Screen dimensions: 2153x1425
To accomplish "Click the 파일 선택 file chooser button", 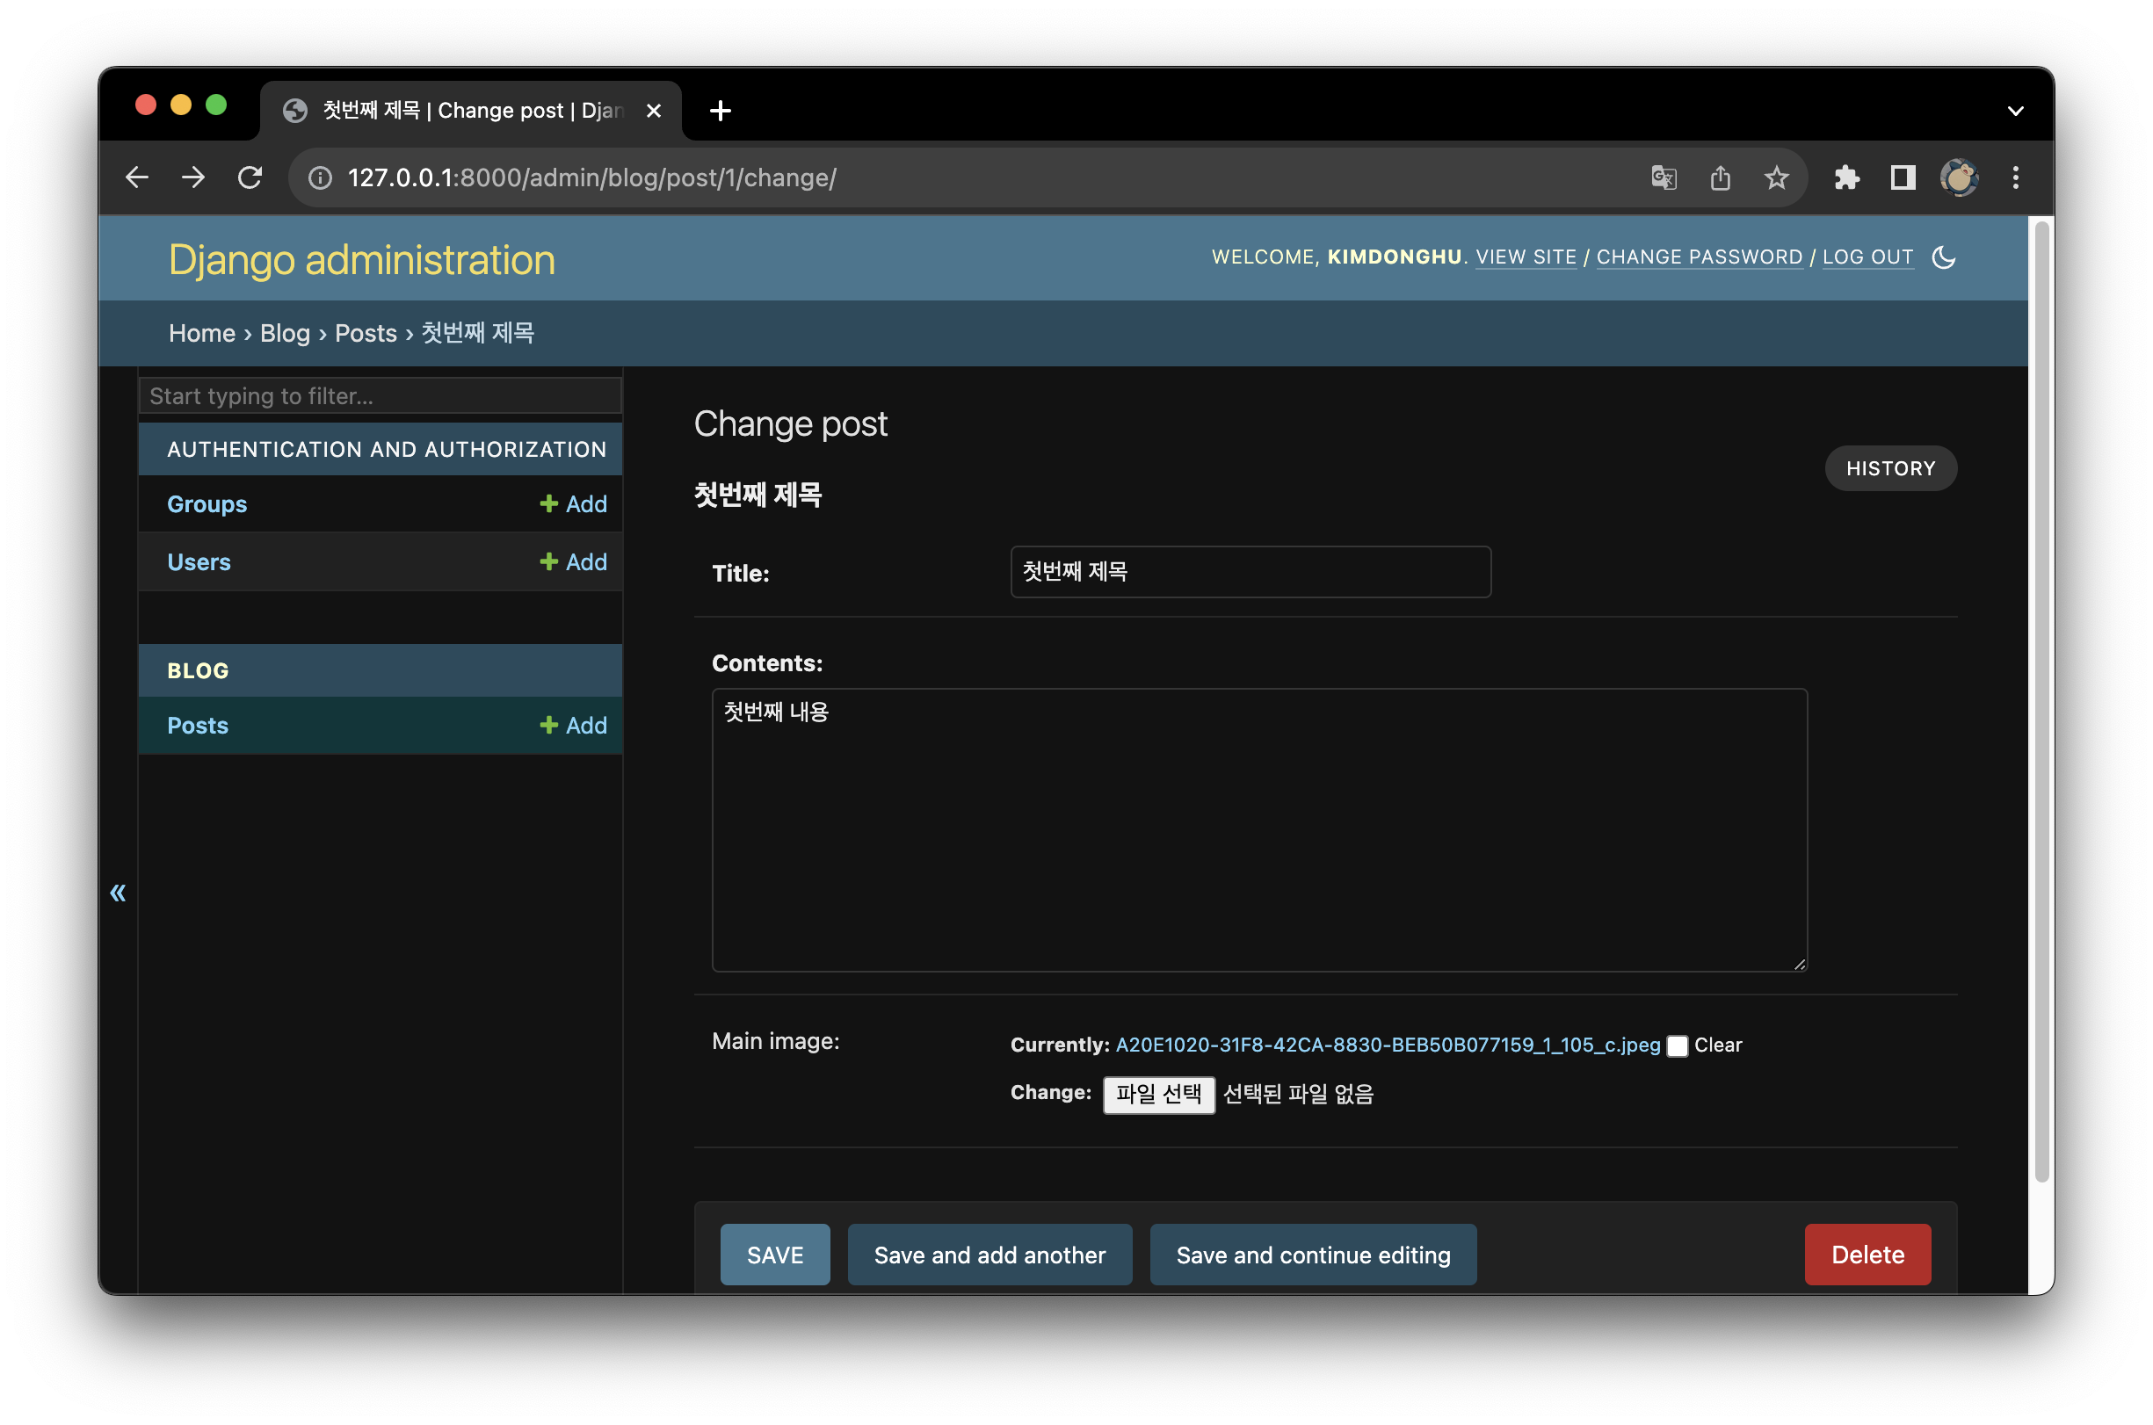I will click(1159, 1094).
